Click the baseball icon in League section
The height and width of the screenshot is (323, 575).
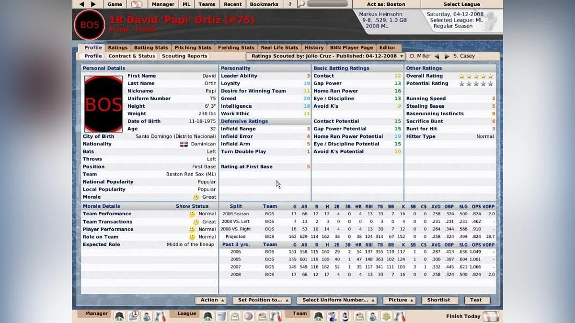(x=248, y=316)
